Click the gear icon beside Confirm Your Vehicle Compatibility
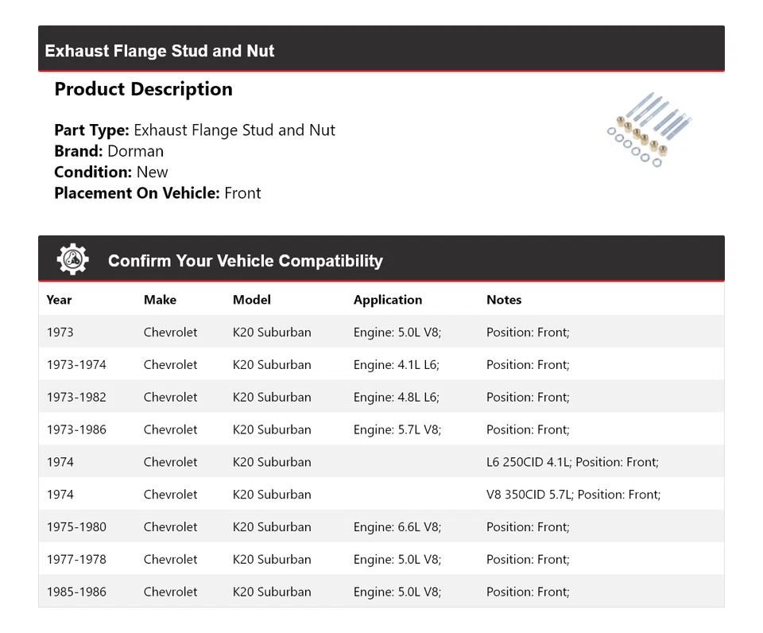This screenshot has width=763, height=633. point(72,260)
